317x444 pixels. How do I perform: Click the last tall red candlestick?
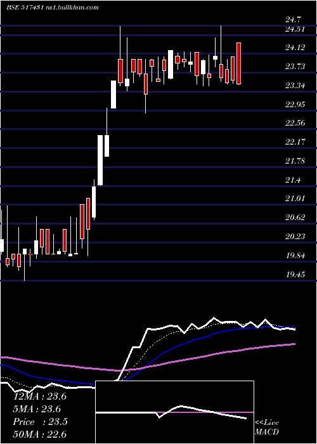pyautogui.click(x=238, y=63)
